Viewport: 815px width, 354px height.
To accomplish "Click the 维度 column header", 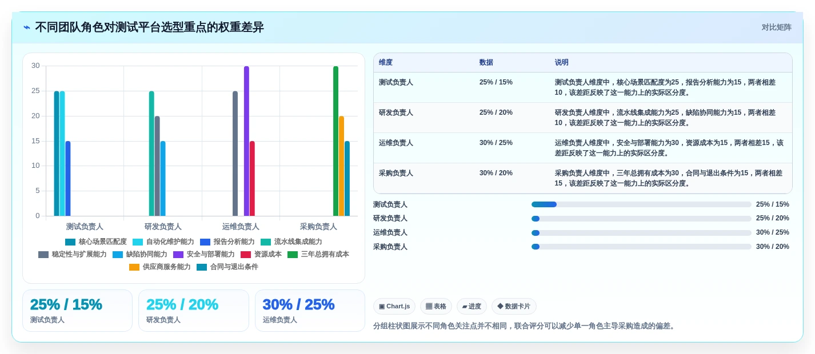I will (386, 62).
